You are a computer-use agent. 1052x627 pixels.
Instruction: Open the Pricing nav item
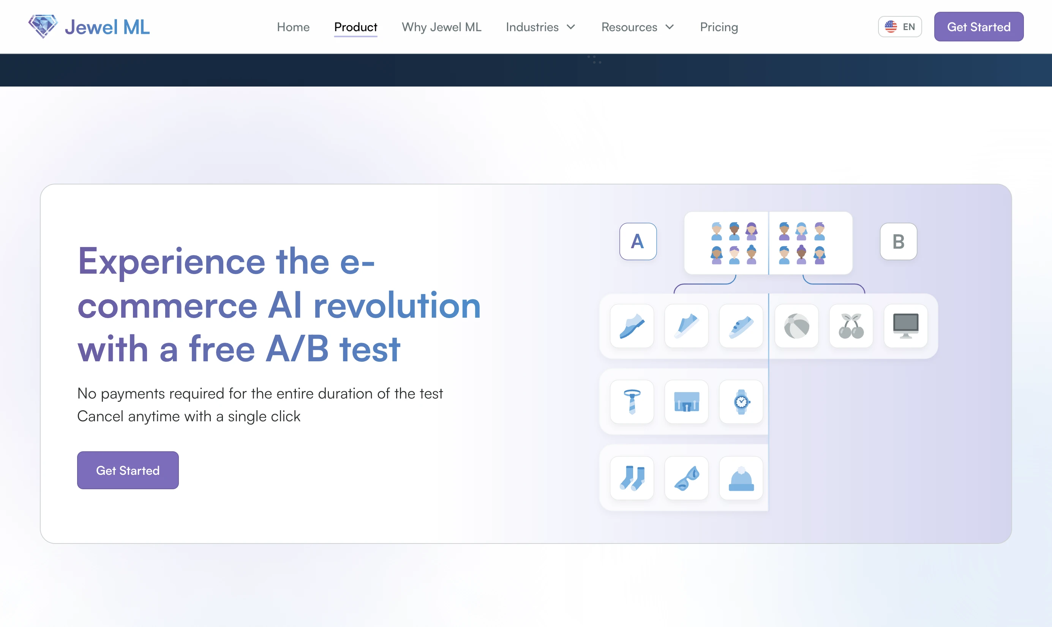coord(719,27)
